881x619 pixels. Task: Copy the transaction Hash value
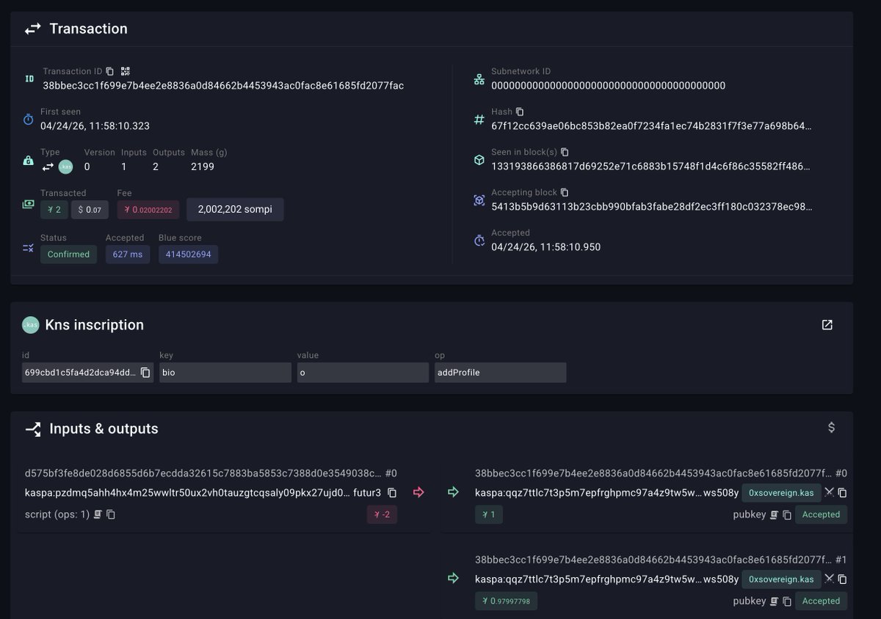[520, 111]
